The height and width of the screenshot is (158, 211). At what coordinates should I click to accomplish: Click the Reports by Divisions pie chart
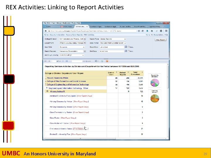click(x=155, y=83)
